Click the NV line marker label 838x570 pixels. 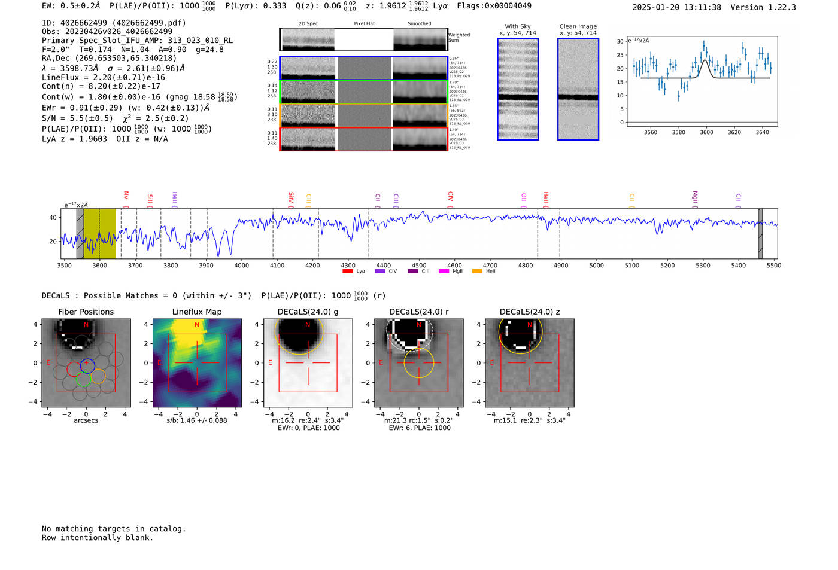pyautogui.click(x=126, y=196)
